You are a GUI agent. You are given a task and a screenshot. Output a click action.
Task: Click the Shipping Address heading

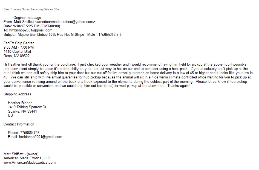pos(18,94)
